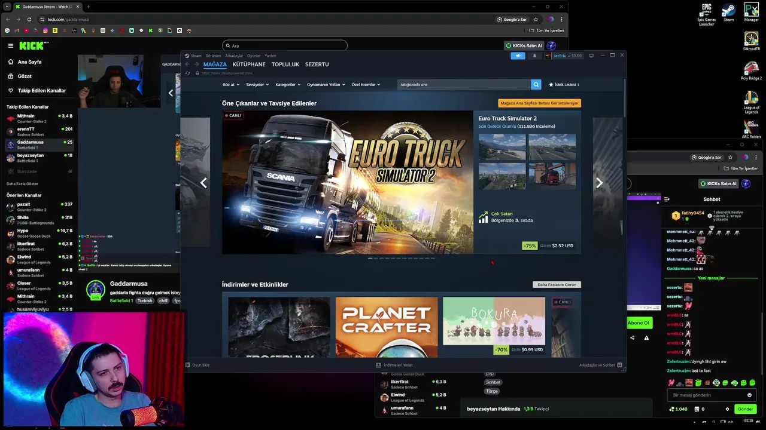Expand the Özel Kısımlar dropdown
The width and height of the screenshot is (766, 430).
366,85
